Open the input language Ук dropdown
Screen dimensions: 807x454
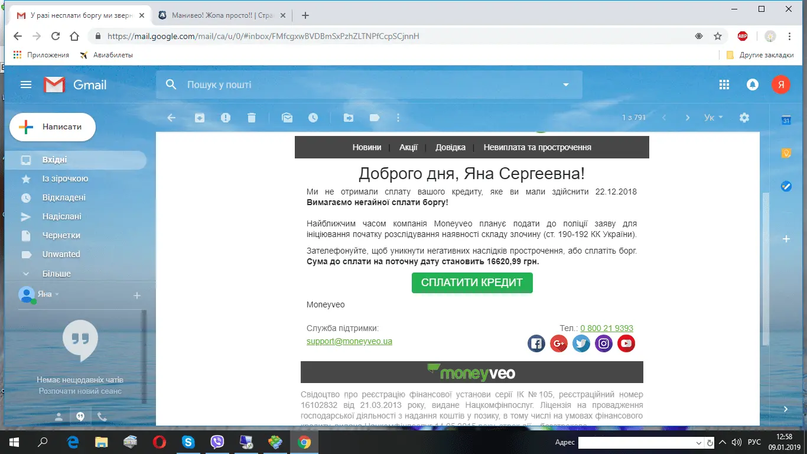714,118
